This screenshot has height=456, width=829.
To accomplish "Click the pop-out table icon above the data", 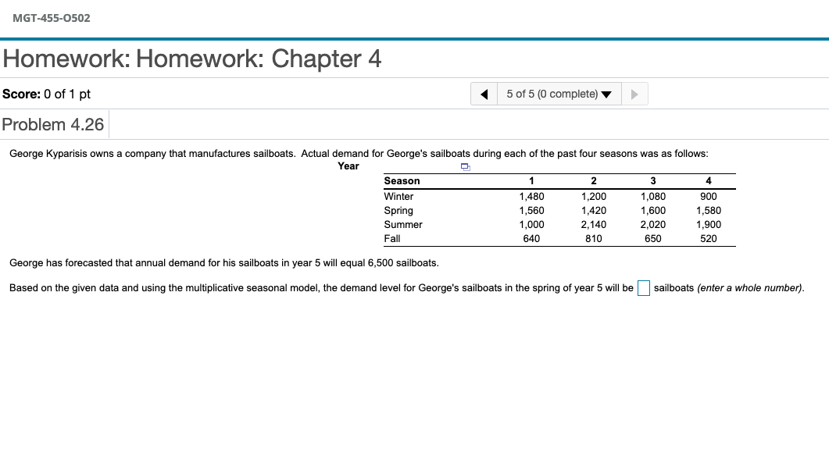I will pos(465,167).
